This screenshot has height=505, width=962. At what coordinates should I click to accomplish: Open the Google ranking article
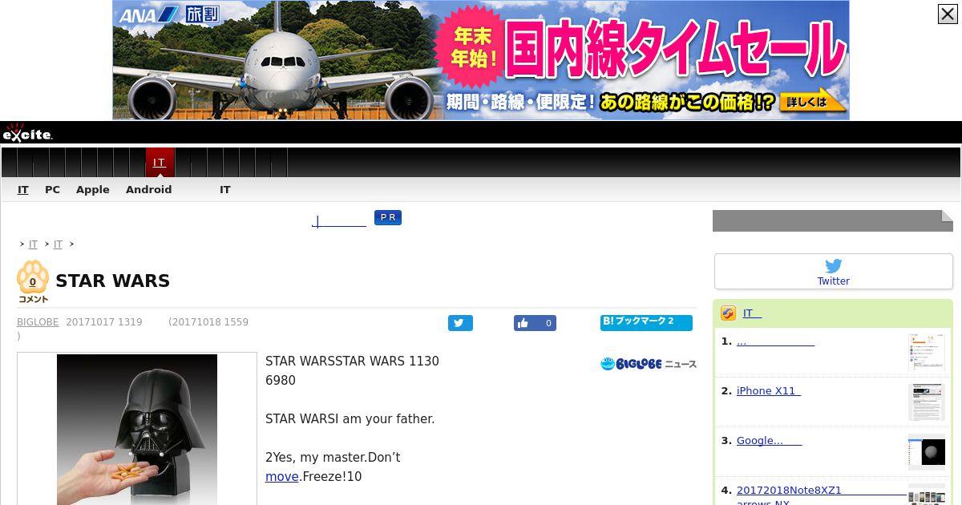click(x=769, y=441)
